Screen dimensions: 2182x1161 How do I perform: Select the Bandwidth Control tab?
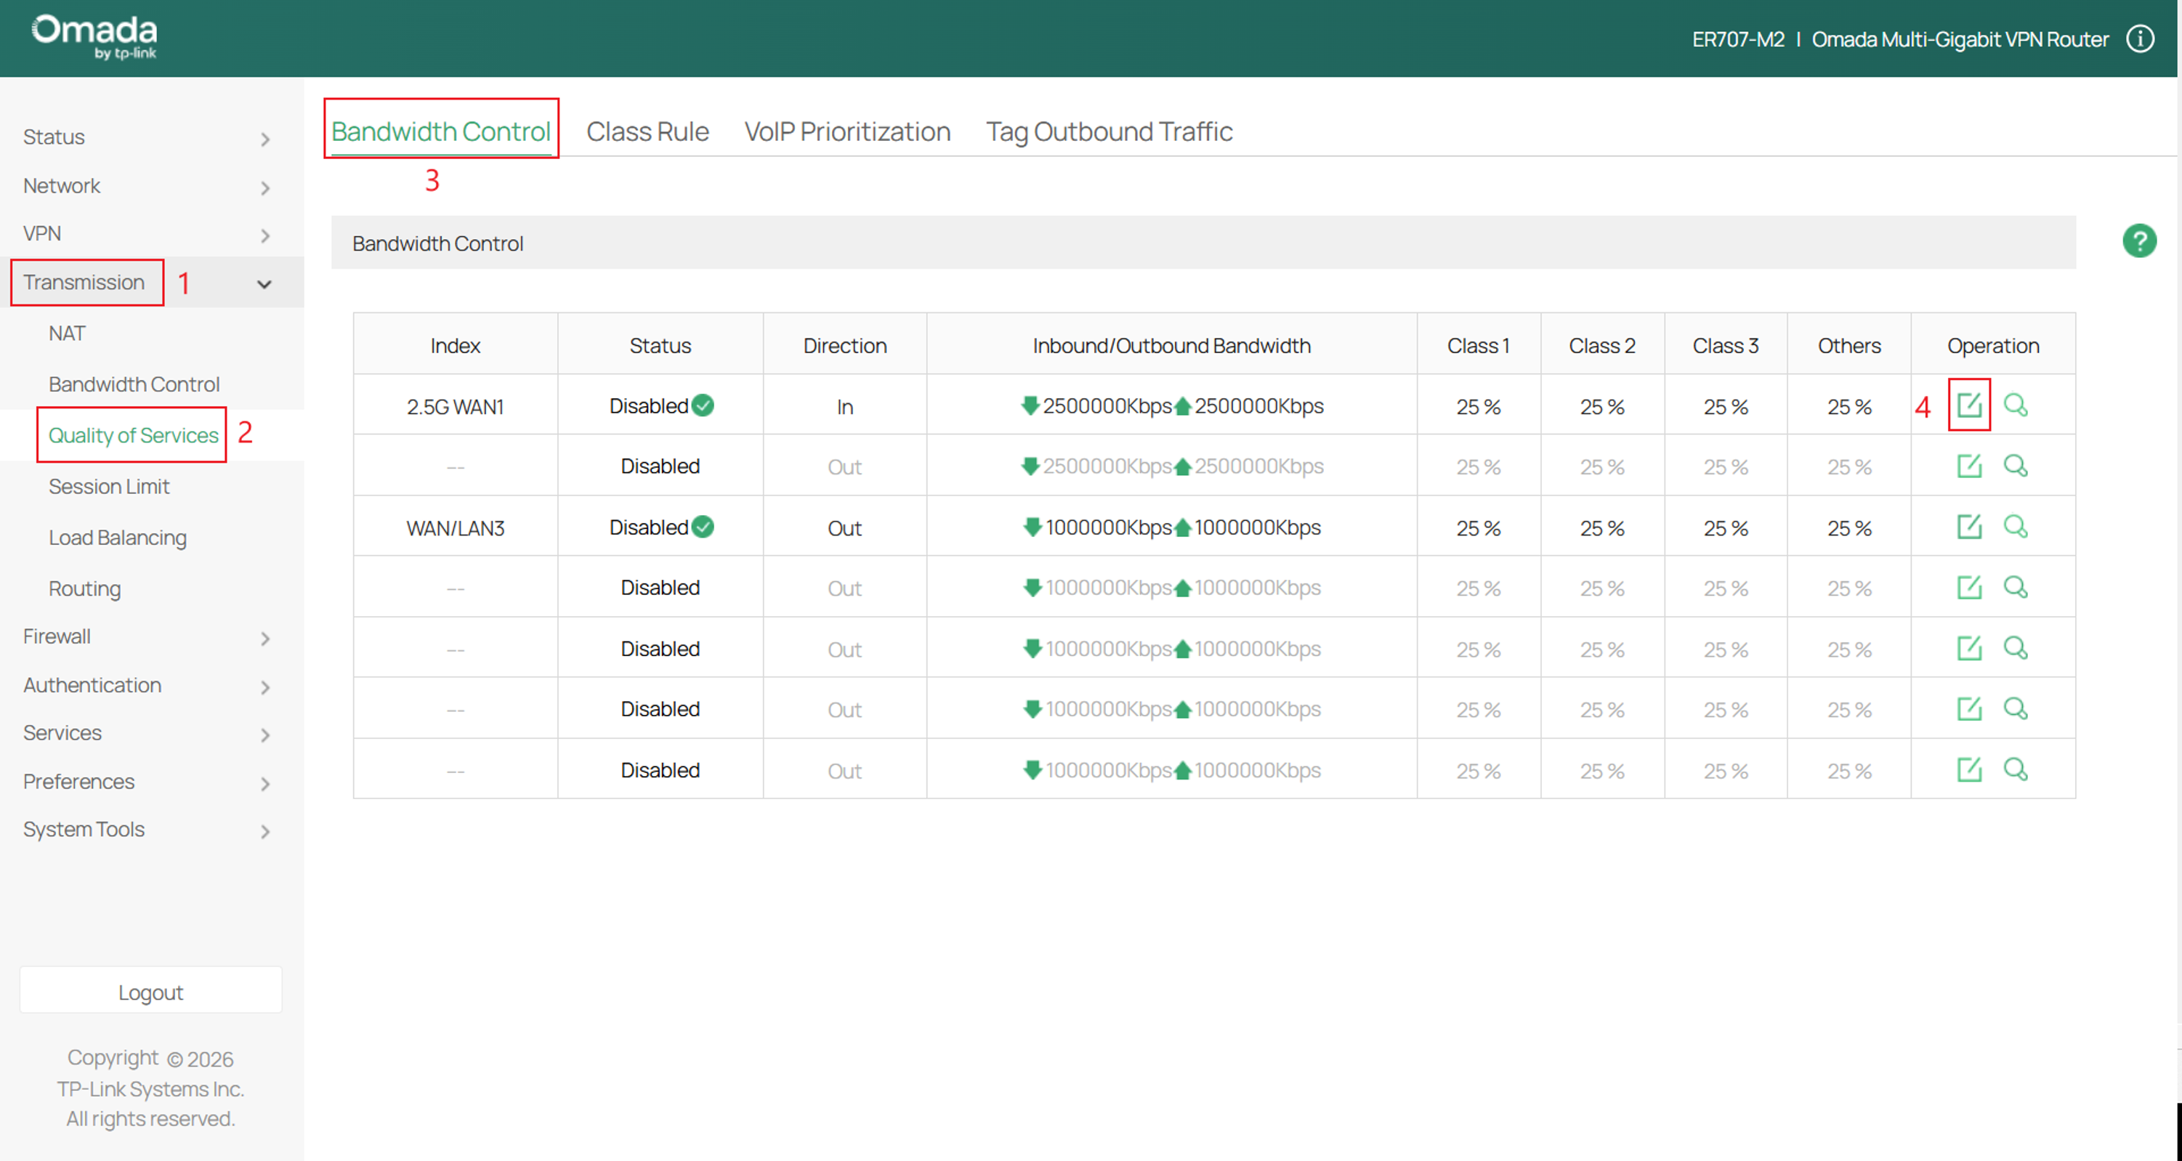click(x=440, y=132)
